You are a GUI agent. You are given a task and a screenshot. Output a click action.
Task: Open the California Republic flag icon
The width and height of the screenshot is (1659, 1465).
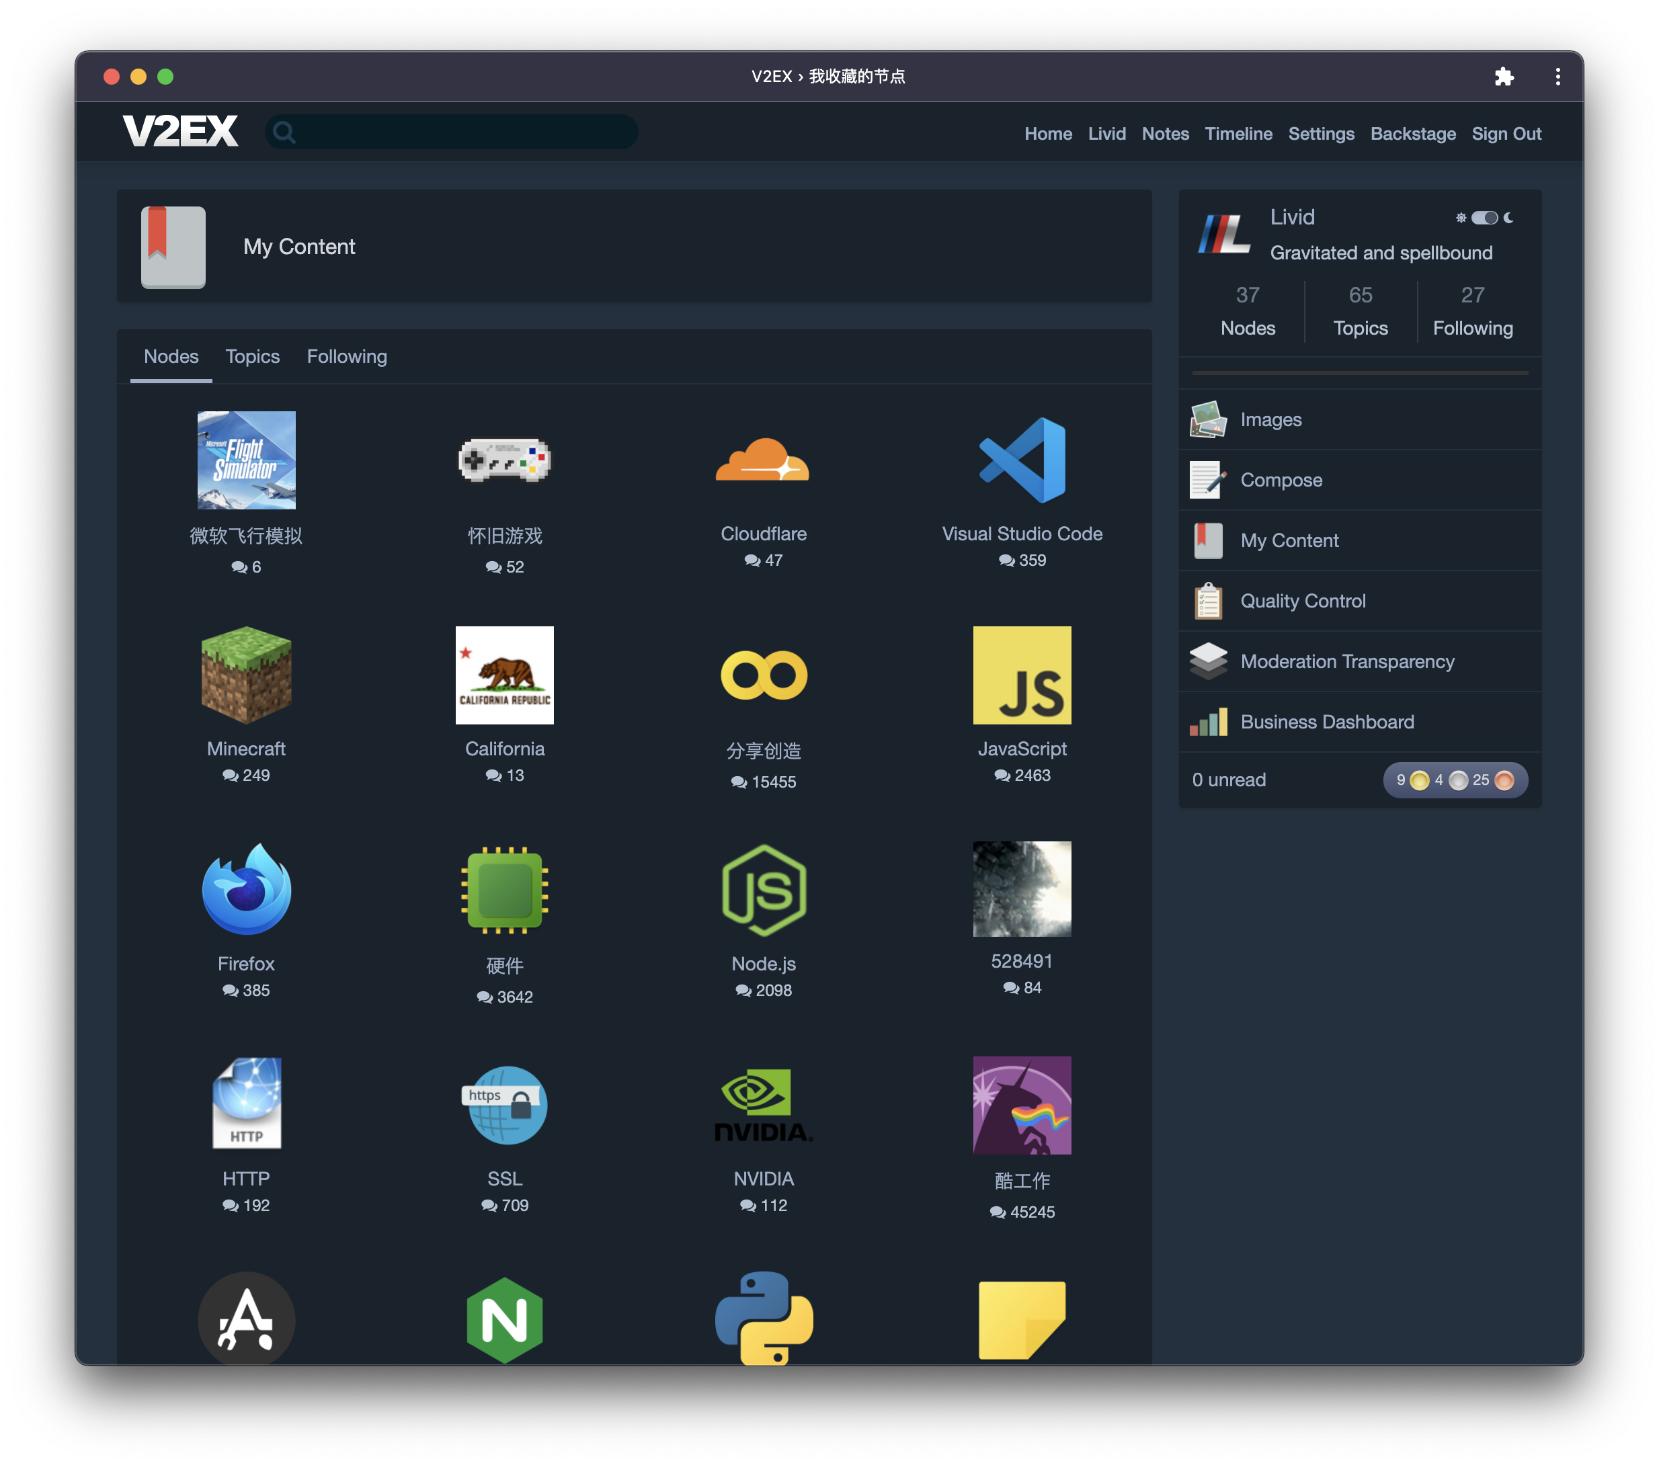(504, 675)
